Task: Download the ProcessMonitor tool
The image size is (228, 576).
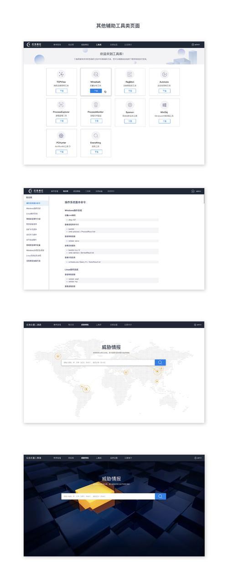Action: [96, 121]
